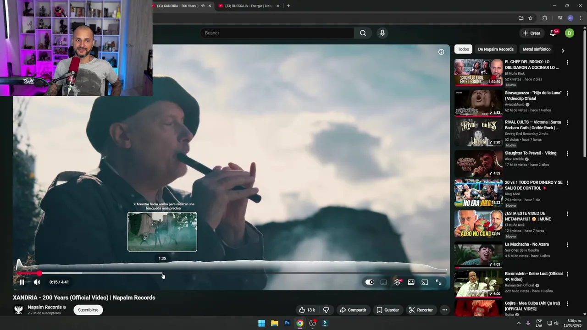This screenshot has width=587, height=330.
Task: Click the Recortar clip button
Action: click(421, 310)
